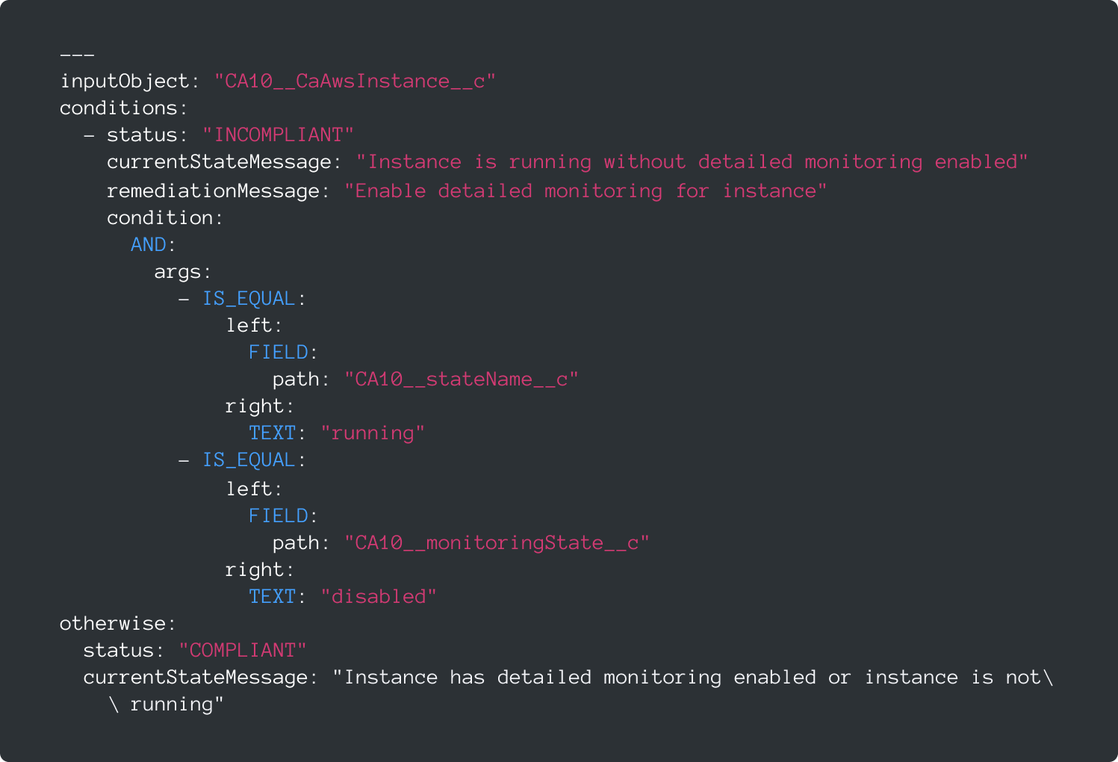Click the second IS_EQUAL keyword
The image size is (1118, 762).
click(x=249, y=460)
